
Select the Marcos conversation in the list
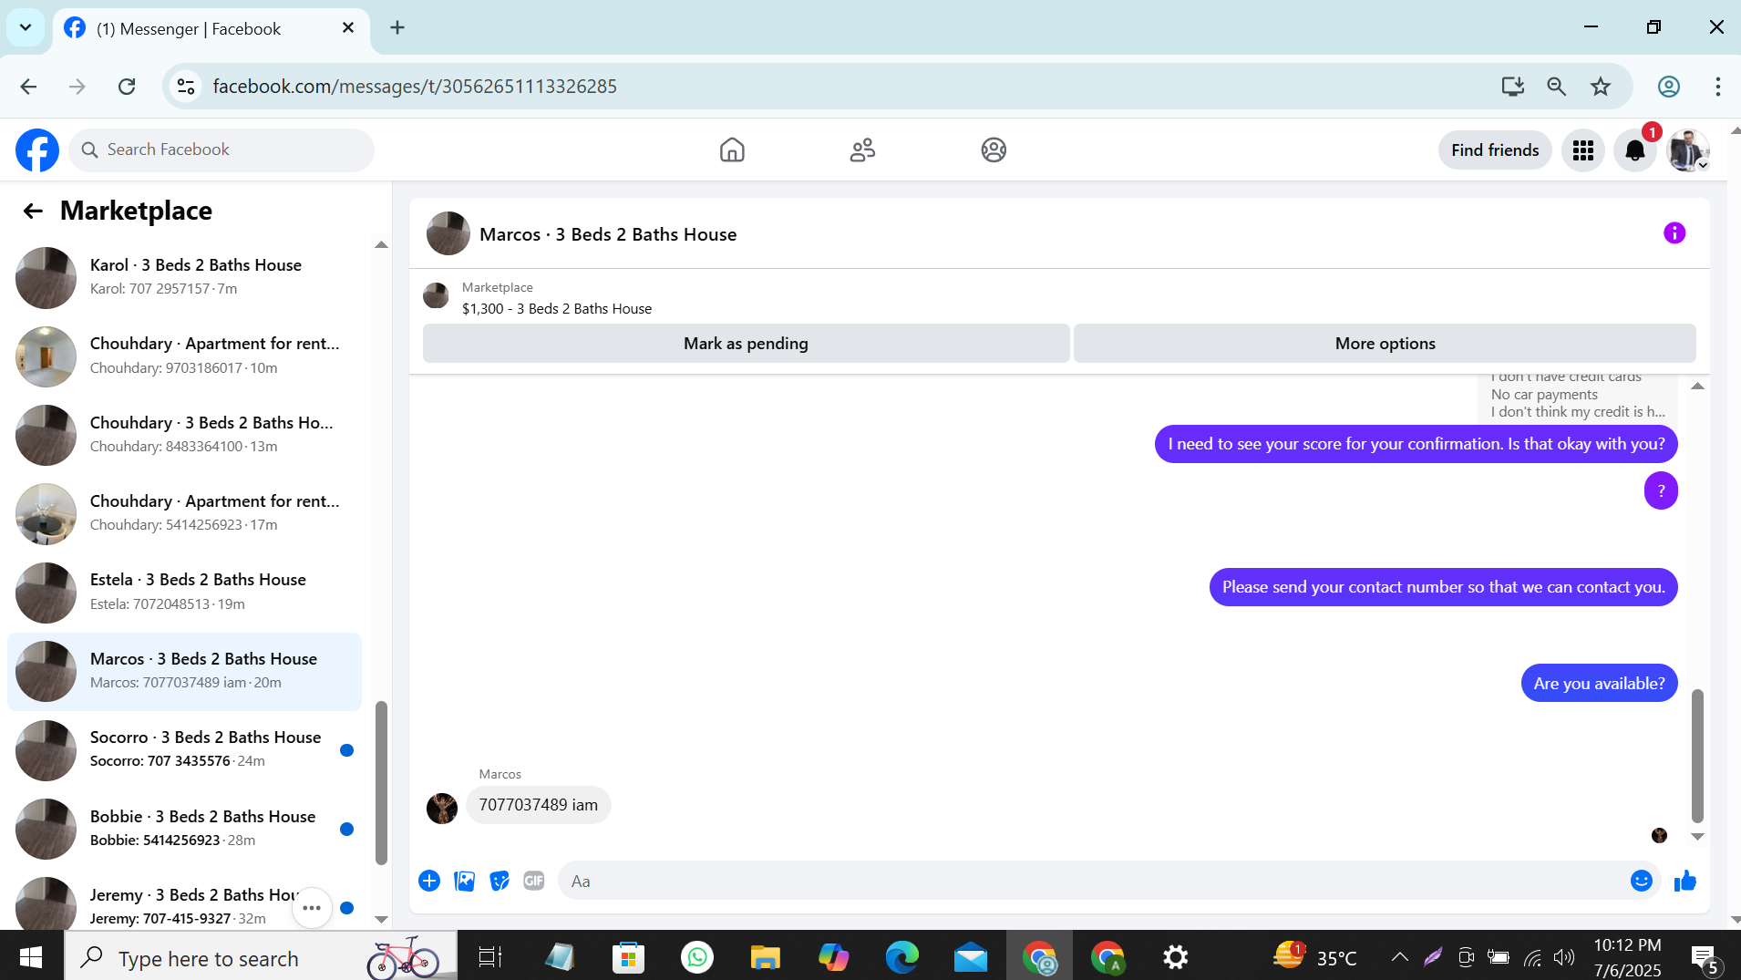(184, 672)
